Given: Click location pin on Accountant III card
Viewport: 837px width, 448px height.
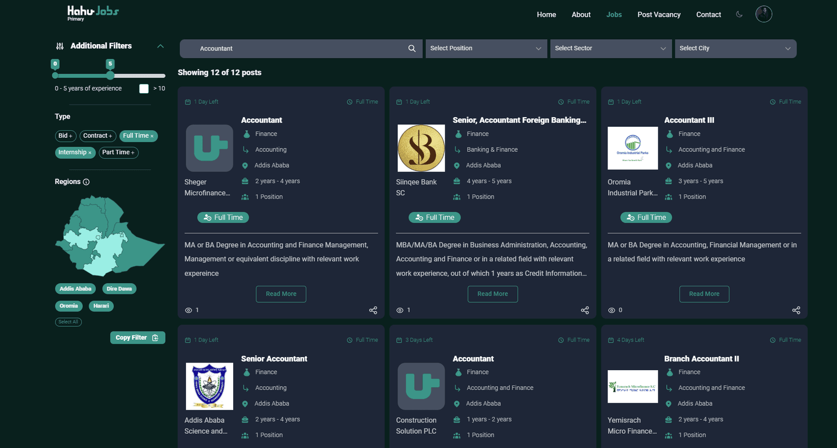Looking at the screenshot, I should 669,165.
